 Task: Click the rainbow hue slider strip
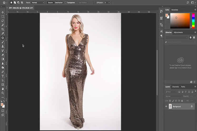(x=193, y=21)
